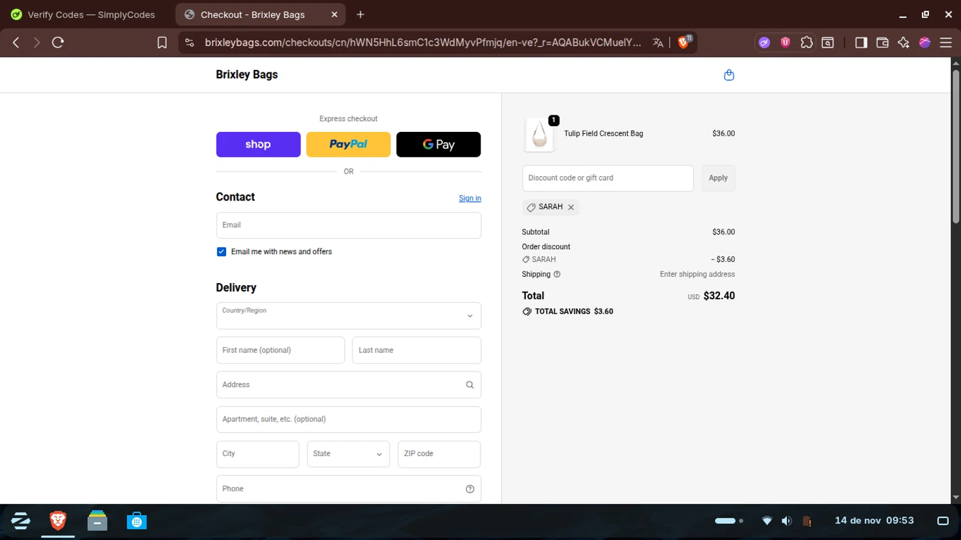Open the volume control in tray
This screenshot has height=540, width=961.
pyautogui.click(x=787, y=521)
